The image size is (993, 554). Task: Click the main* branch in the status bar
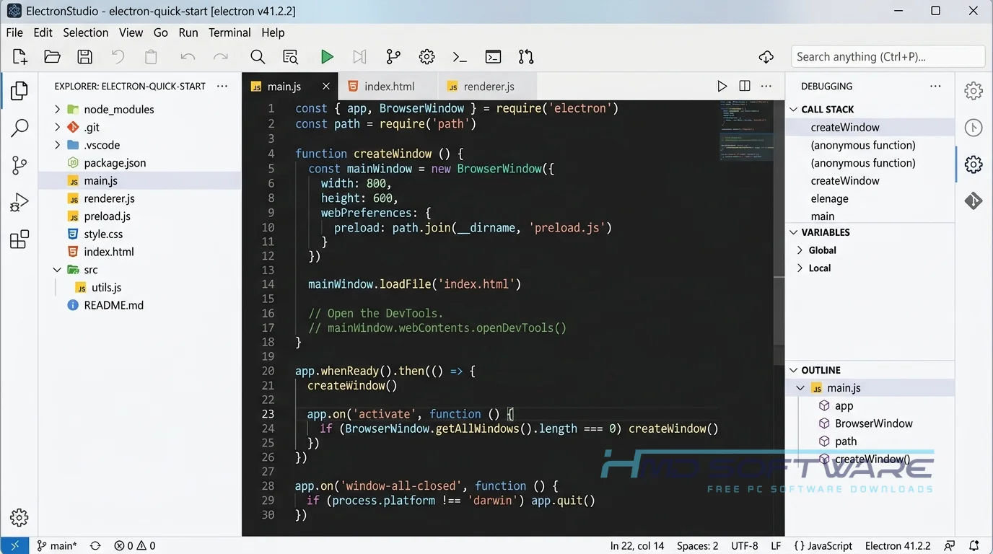[x=57, y=546]
